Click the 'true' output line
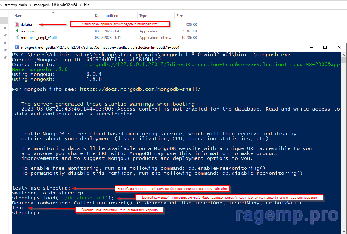The width and height of the screenshot is (347, 234). 18,208
